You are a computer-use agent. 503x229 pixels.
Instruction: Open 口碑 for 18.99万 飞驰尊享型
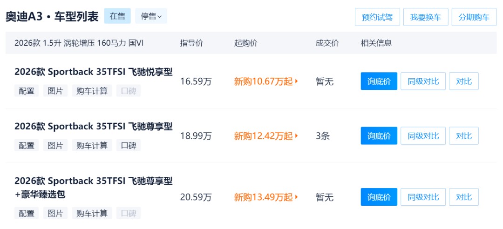click(x=128, y=145)
